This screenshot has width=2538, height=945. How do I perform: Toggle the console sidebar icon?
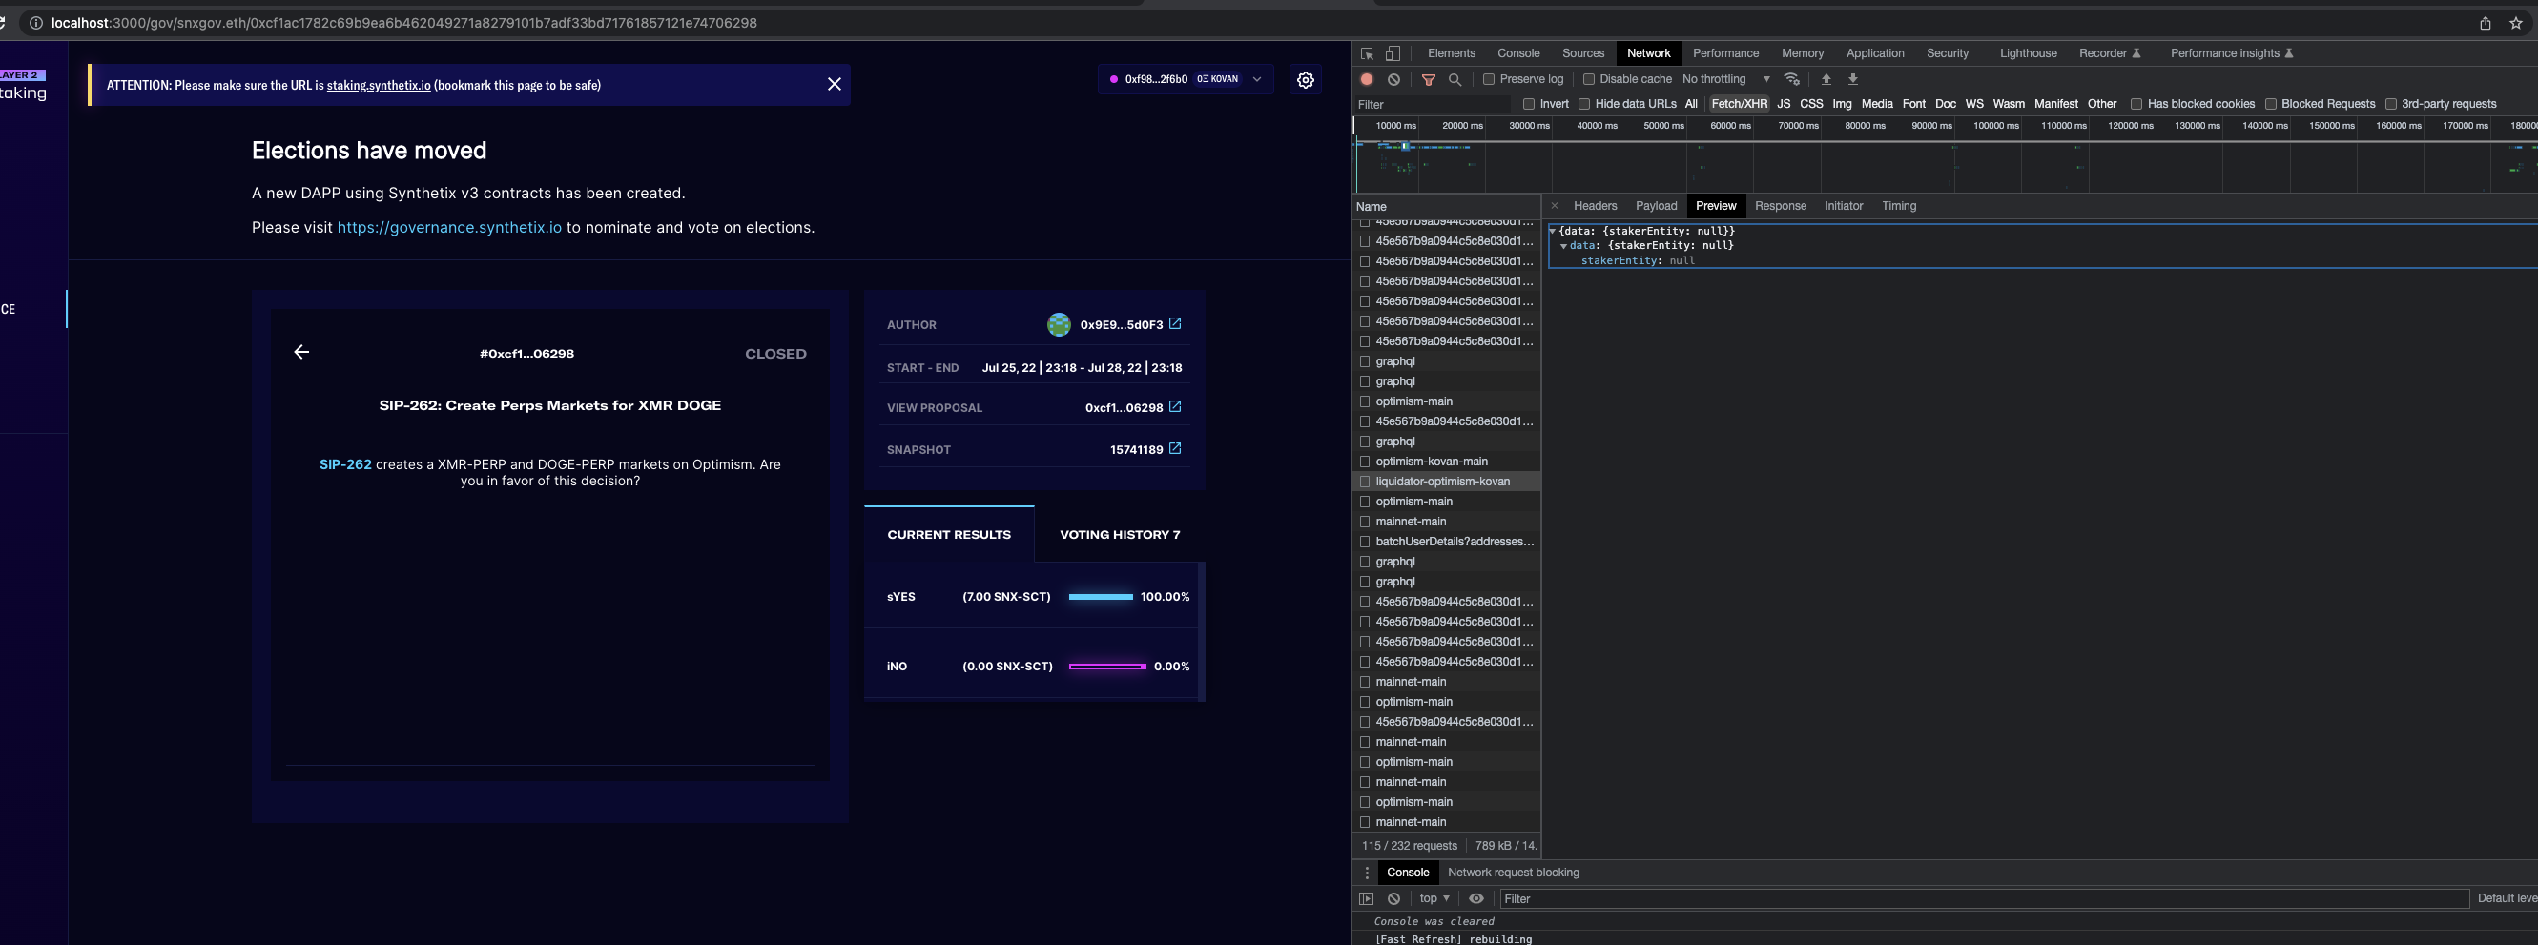coord(1366,898)
